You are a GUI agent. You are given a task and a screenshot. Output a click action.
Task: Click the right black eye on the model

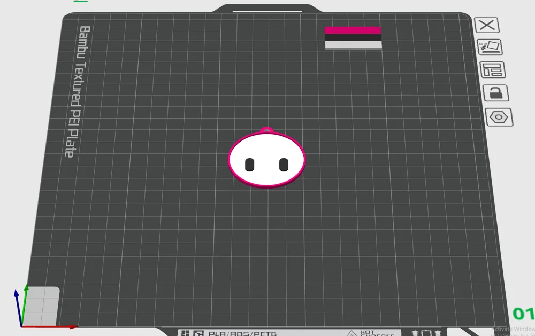click(284, 165)
